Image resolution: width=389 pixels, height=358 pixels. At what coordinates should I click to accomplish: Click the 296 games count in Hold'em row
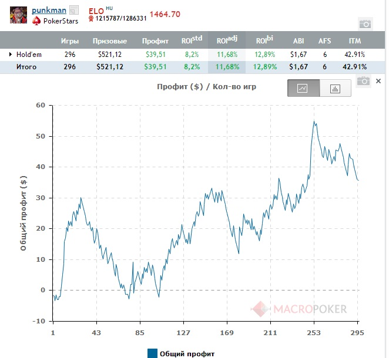[x=70, y=55]
